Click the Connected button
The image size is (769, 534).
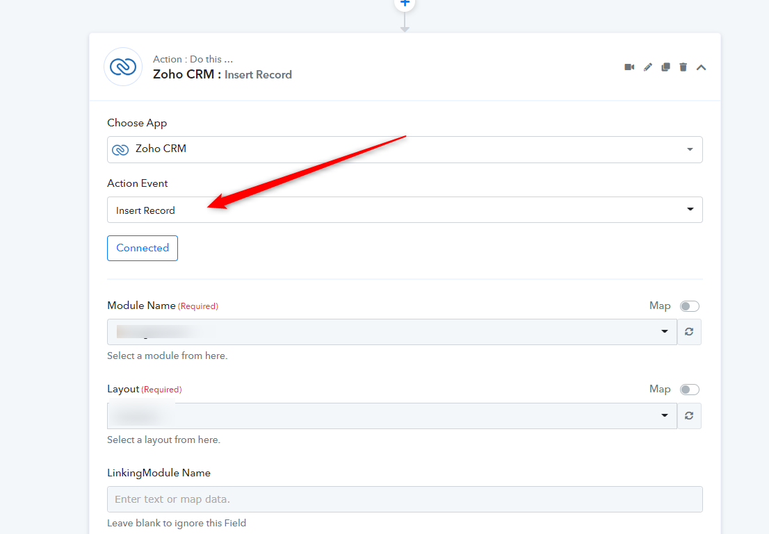tap(143, 248)
